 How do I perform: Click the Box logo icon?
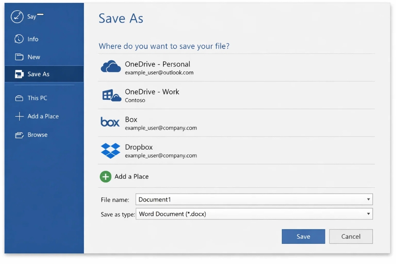pyautogui.click(x=110, y=122)
